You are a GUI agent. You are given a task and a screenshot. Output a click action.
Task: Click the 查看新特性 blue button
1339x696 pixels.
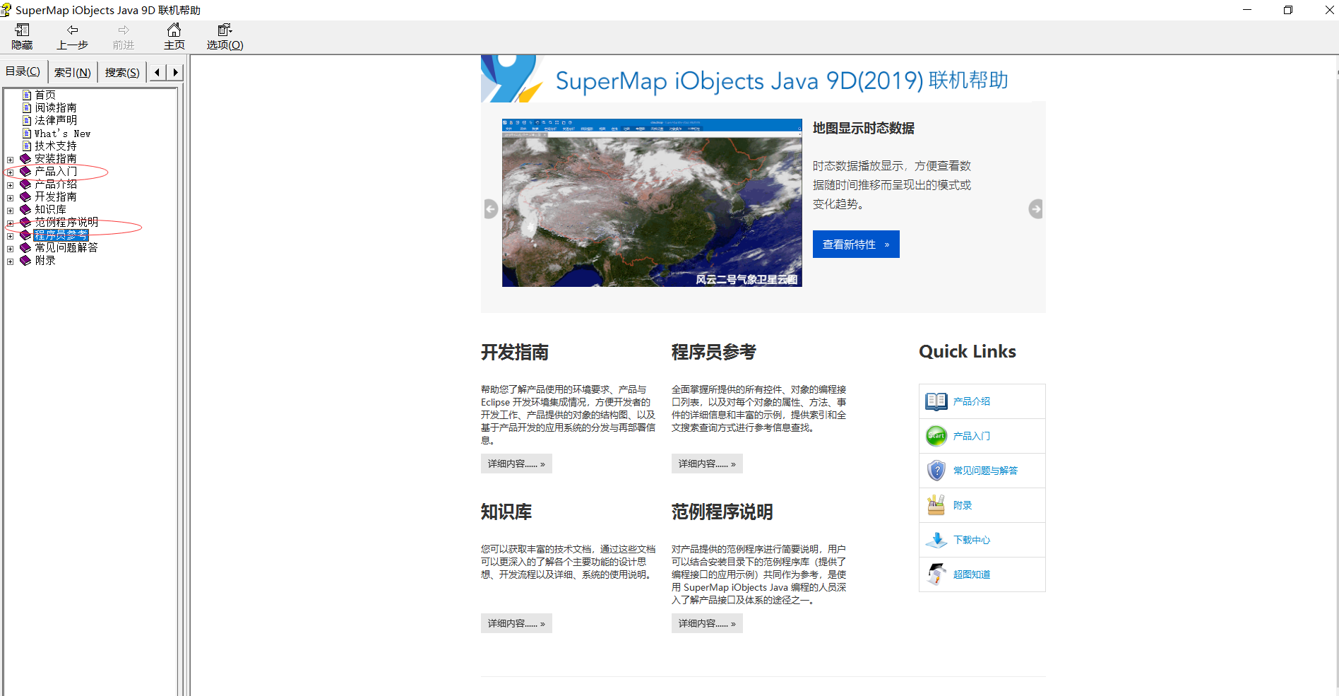coord(856,244)
